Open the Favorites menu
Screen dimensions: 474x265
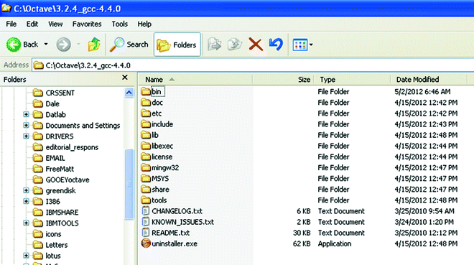pos(87,24)
